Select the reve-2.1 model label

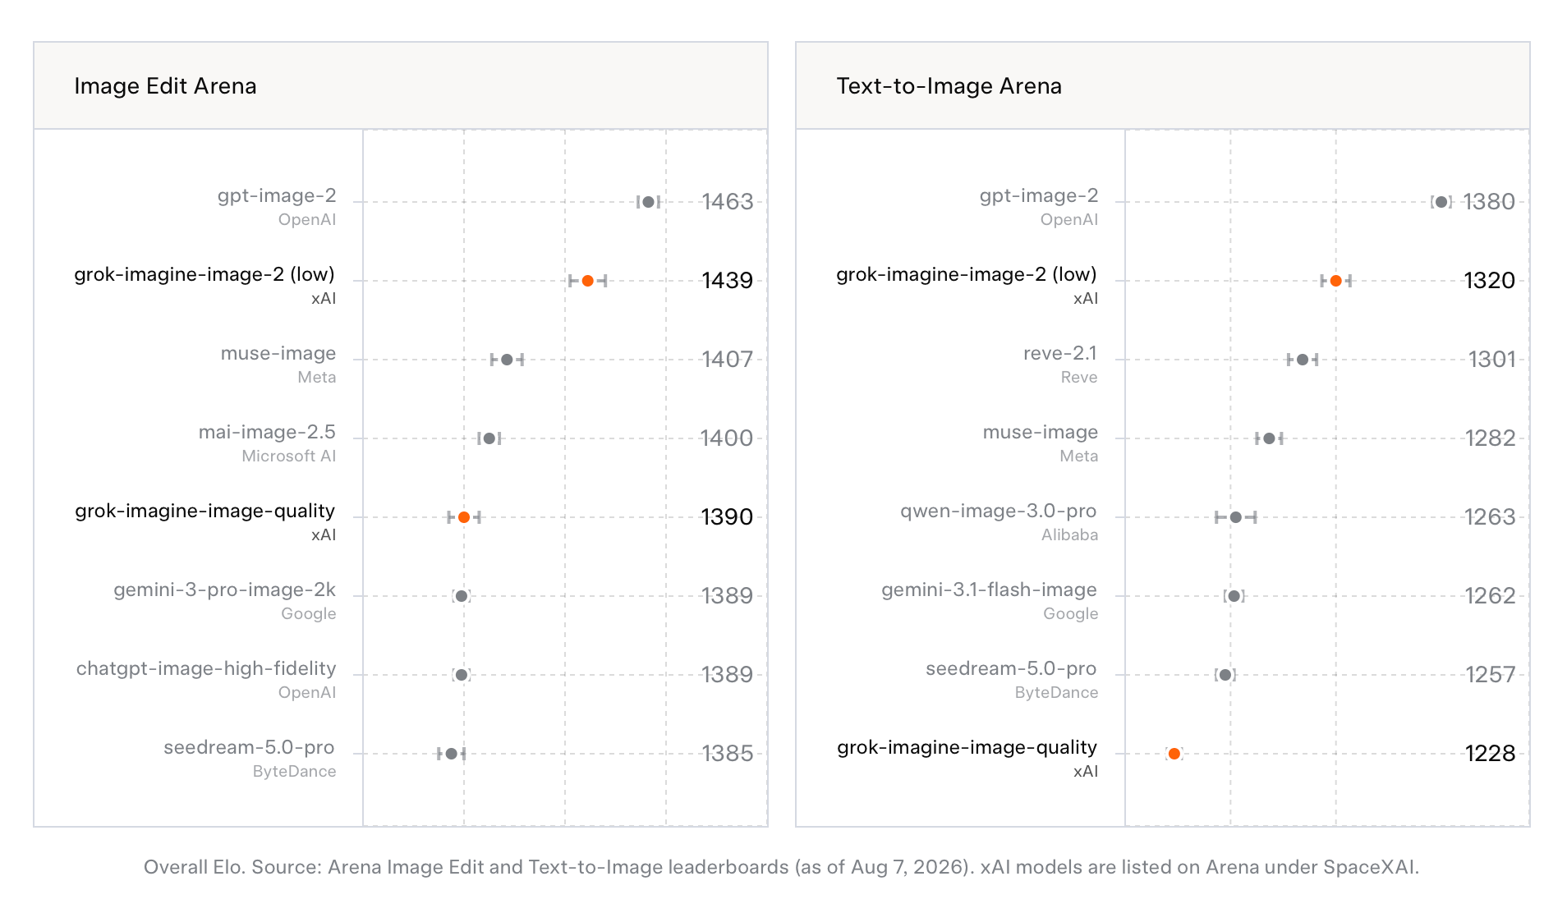(1060, 353)
